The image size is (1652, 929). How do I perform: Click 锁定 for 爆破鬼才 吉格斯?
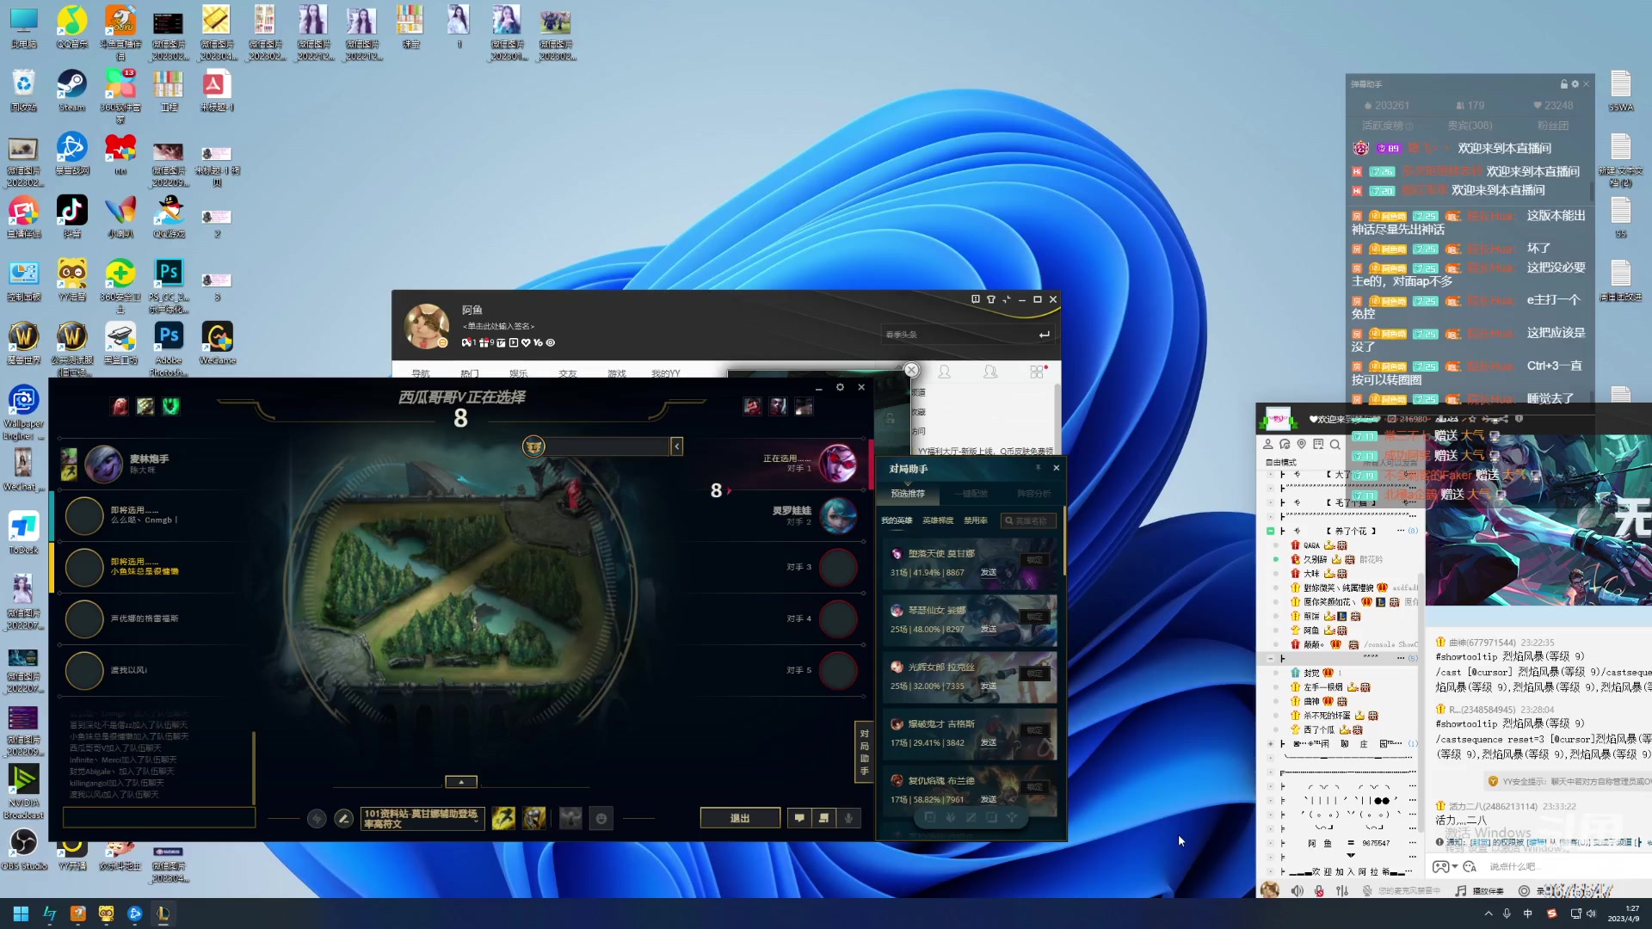1034,730
